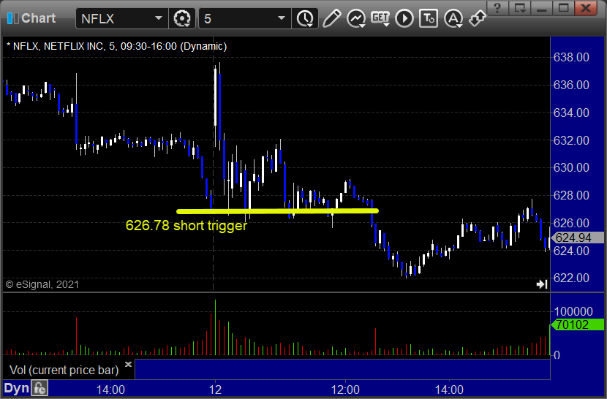This screenshot has height=399, width=607.
Task: Click the 632.00 price axis label
Action: pos(571,140)
